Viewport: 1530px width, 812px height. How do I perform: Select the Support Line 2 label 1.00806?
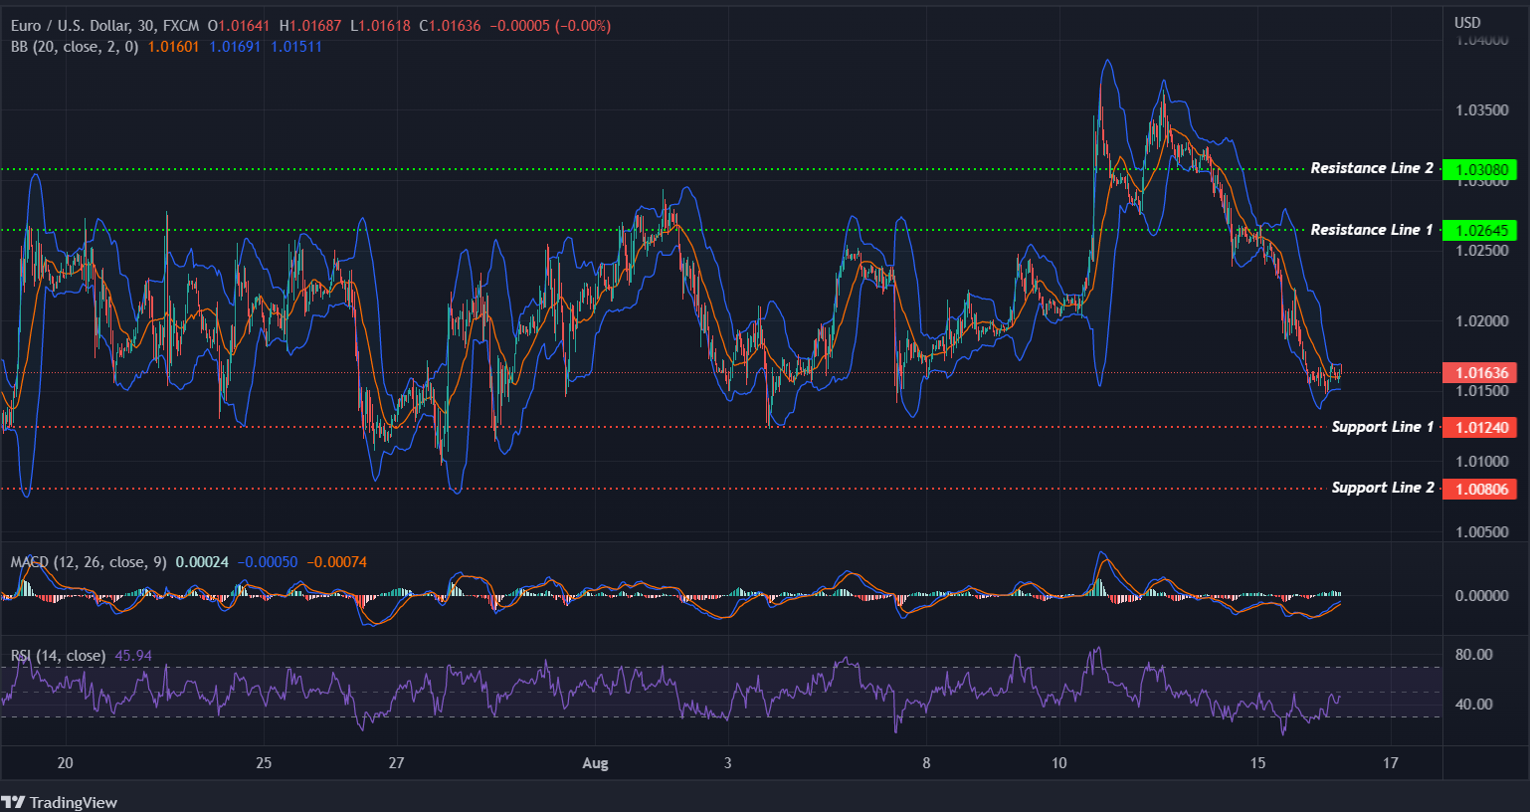click(1478, 488)
